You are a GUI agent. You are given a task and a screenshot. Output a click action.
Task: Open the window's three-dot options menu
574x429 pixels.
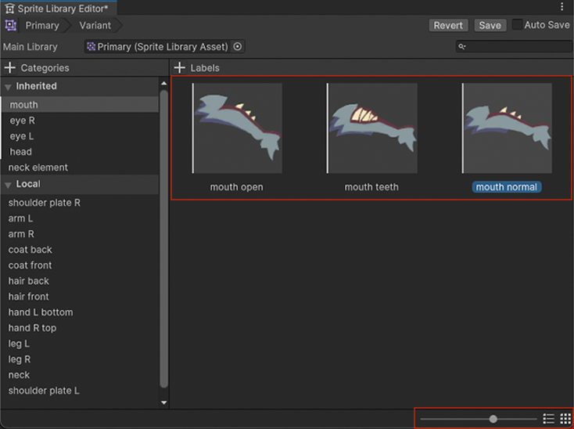point(561,7)
